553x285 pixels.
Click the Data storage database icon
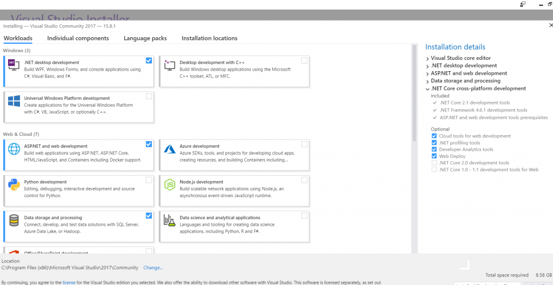coord(14,220)
